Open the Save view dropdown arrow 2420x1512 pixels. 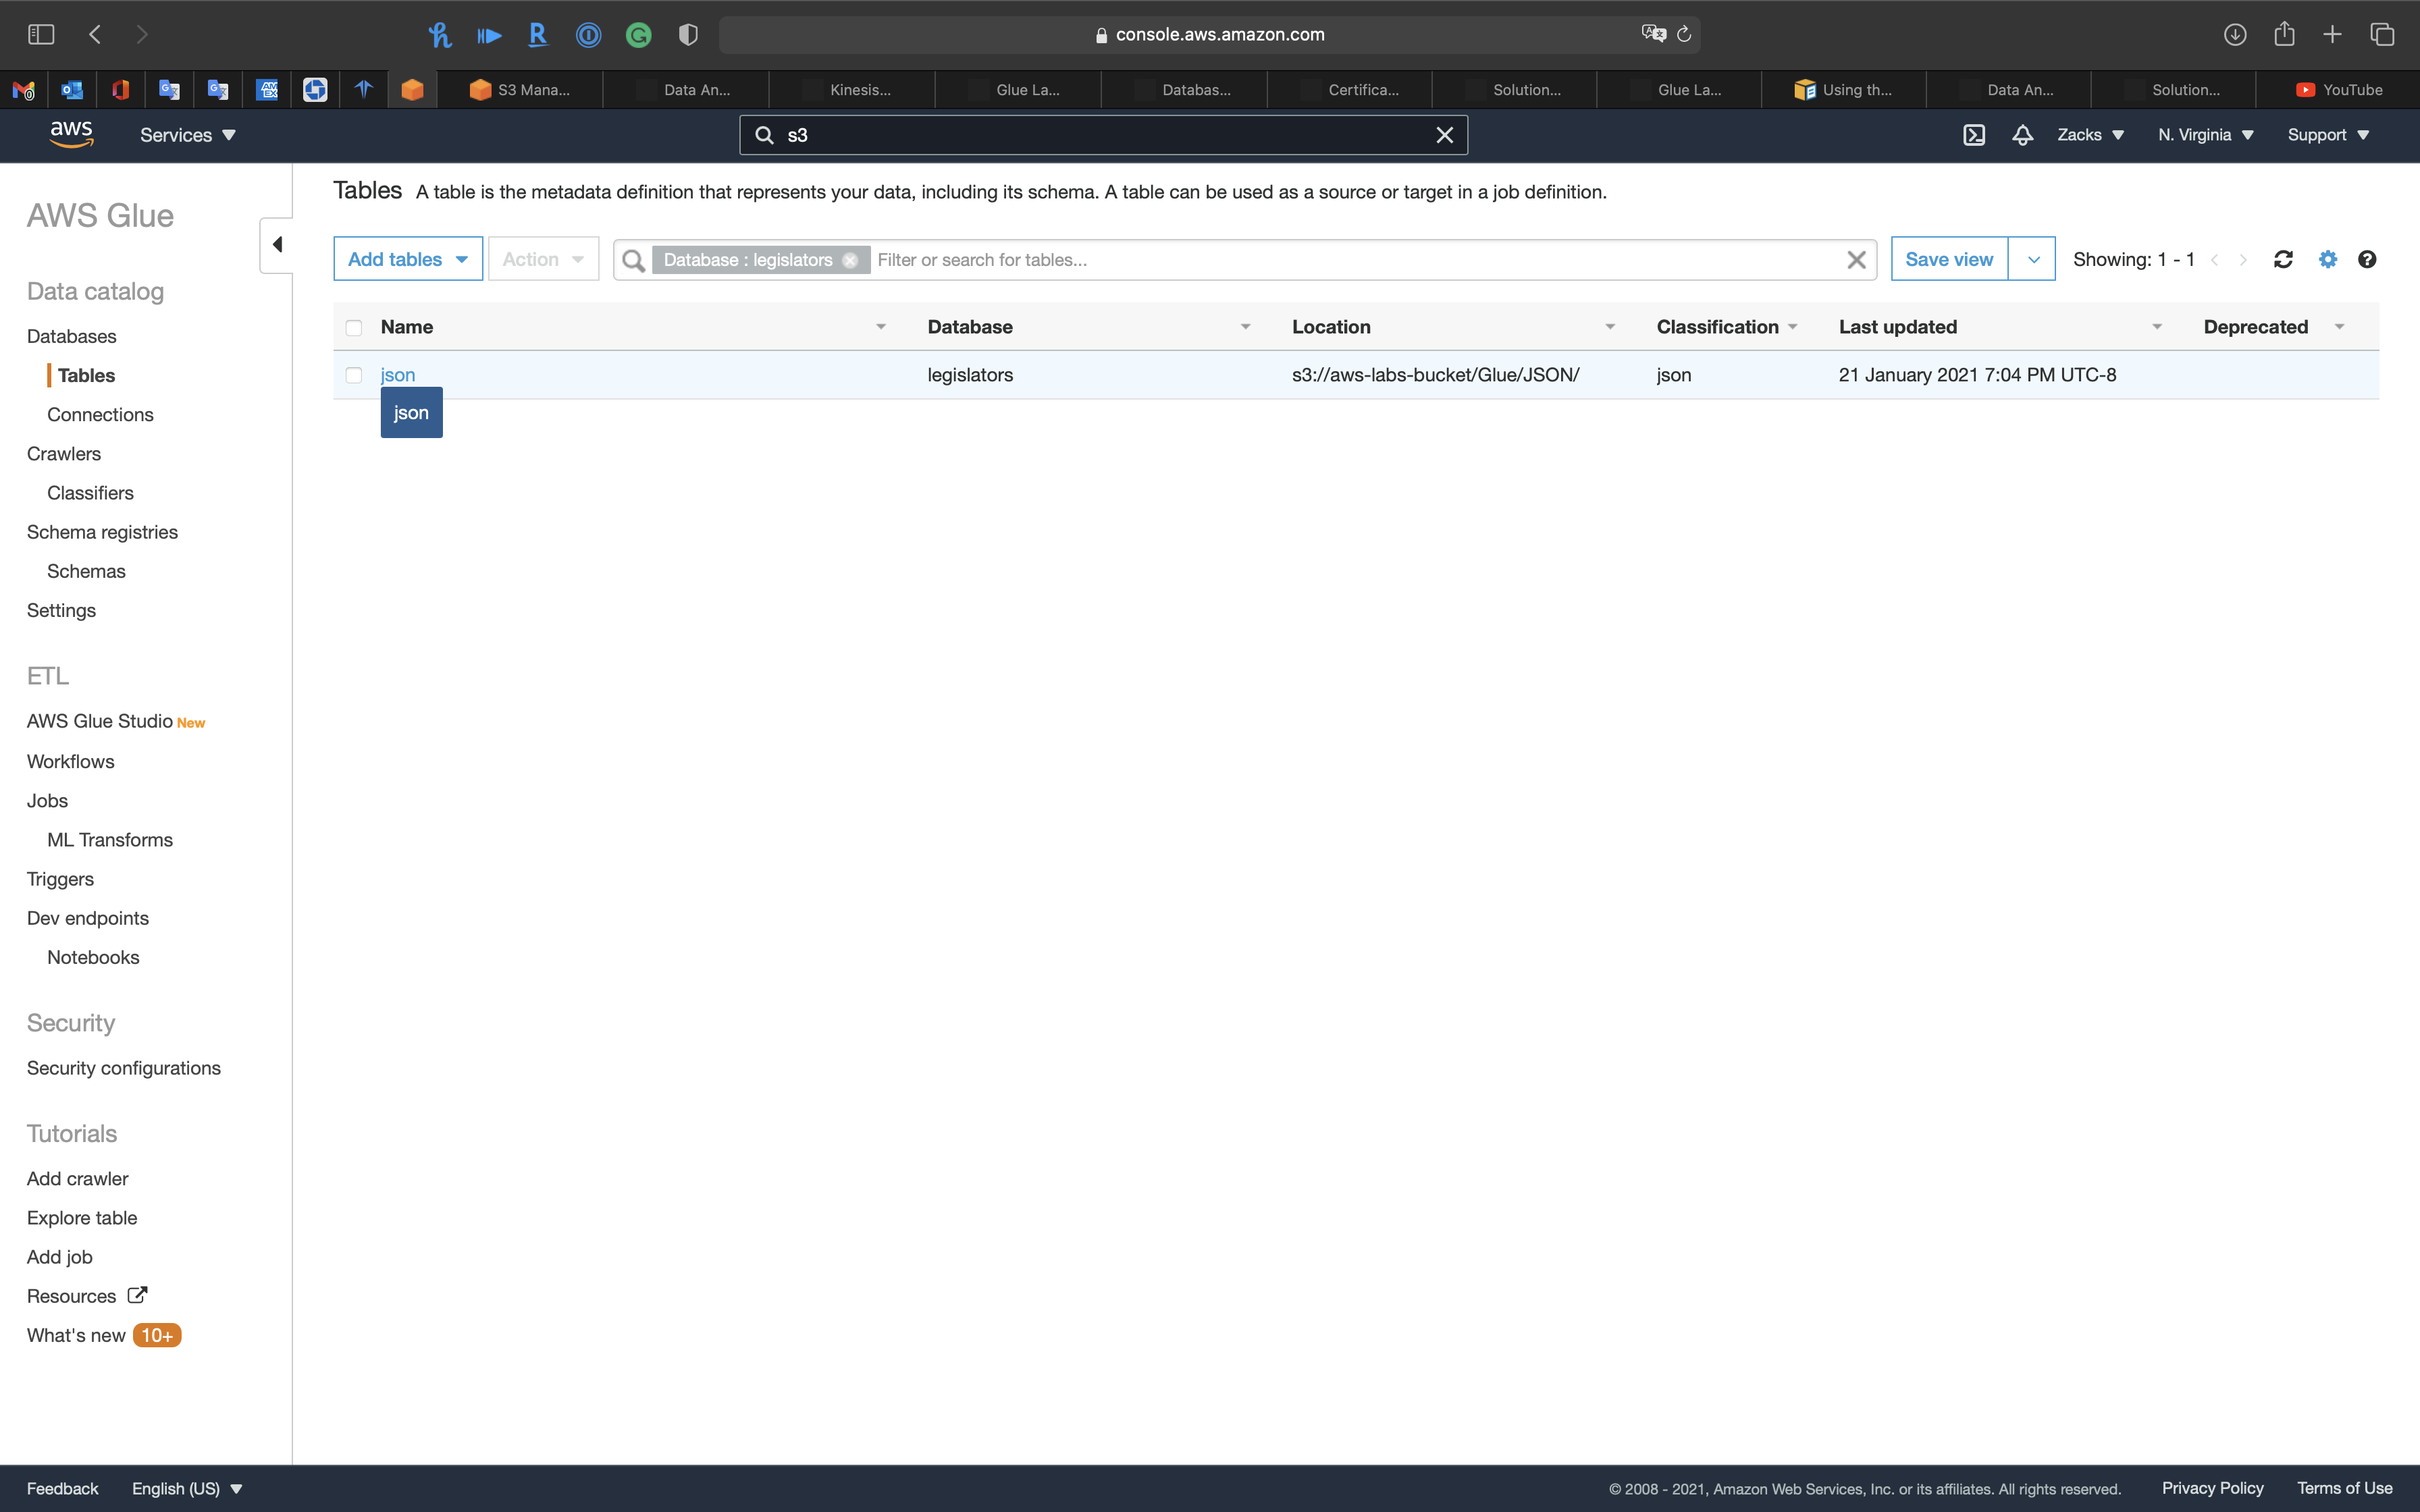[x=2032, y=260]
